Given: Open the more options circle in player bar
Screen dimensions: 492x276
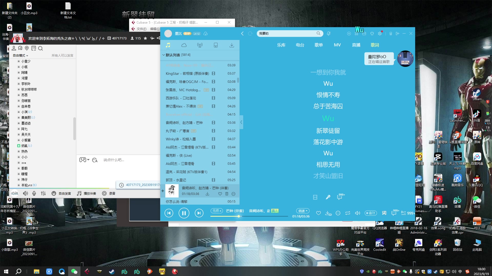Looking at the screenshot, I should click(x=338, y=213).
